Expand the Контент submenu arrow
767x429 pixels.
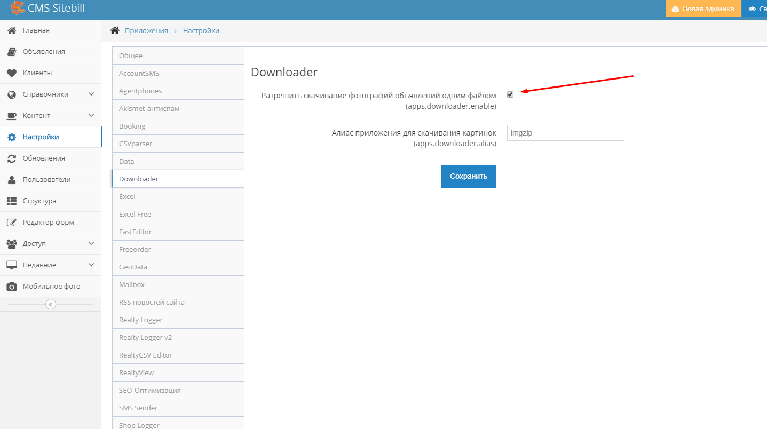click(91, 116)
